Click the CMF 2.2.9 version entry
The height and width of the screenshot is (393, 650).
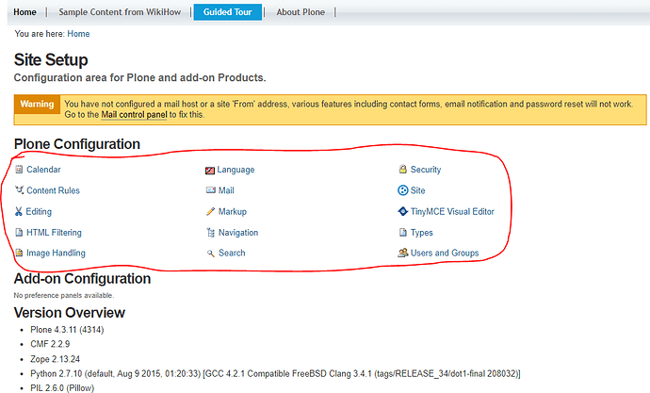[x=50, y=344]
